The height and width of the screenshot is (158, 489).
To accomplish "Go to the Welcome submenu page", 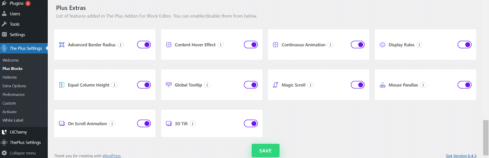I will tap(11, 60).
